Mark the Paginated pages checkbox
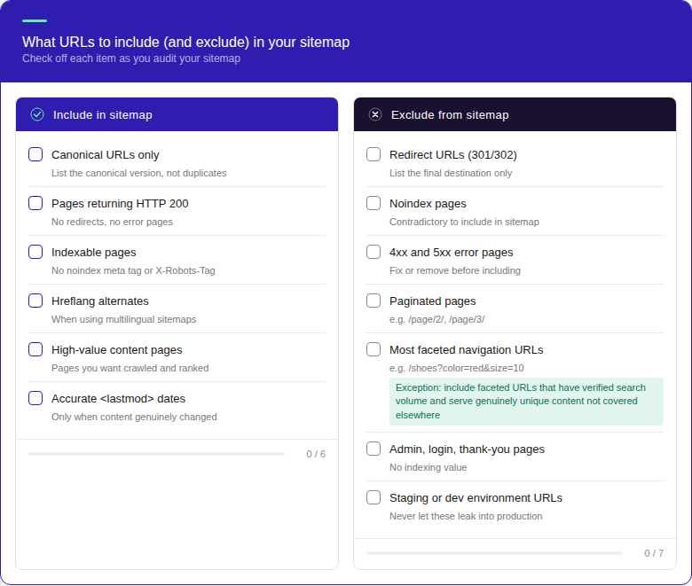This screenshot has height=586, width=692. [374, 301]
